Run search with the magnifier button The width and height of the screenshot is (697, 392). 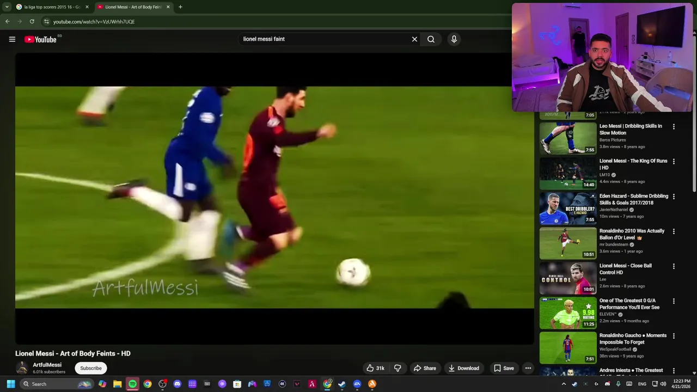click(431, 39)
